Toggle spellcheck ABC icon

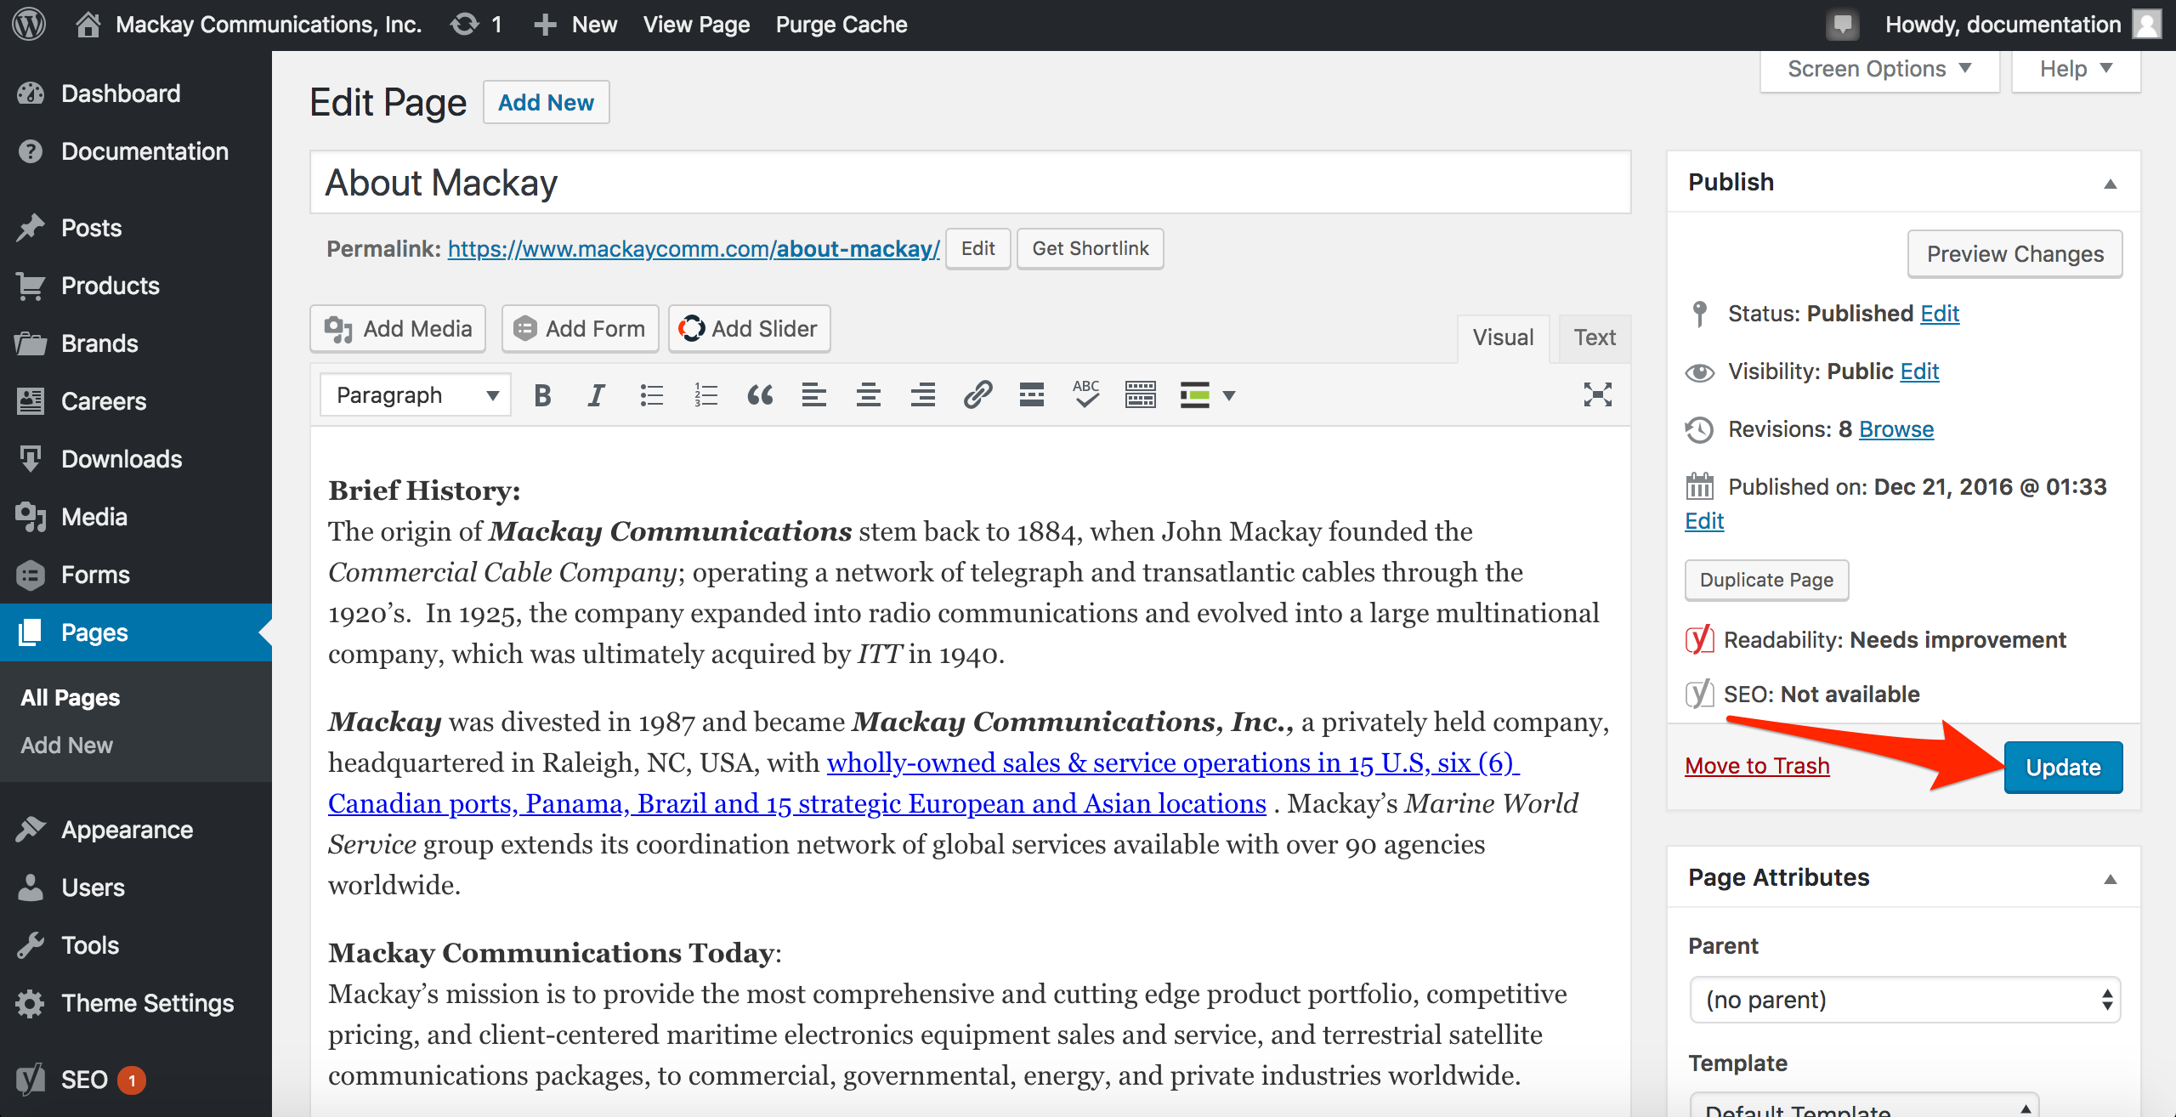point(1086,395)
